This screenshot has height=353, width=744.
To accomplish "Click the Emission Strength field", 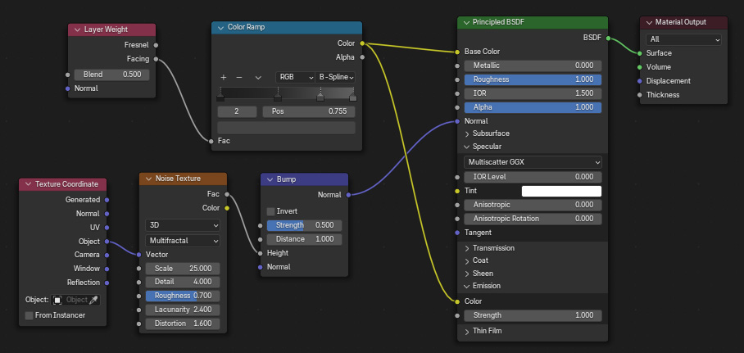I will coord(533,315).
